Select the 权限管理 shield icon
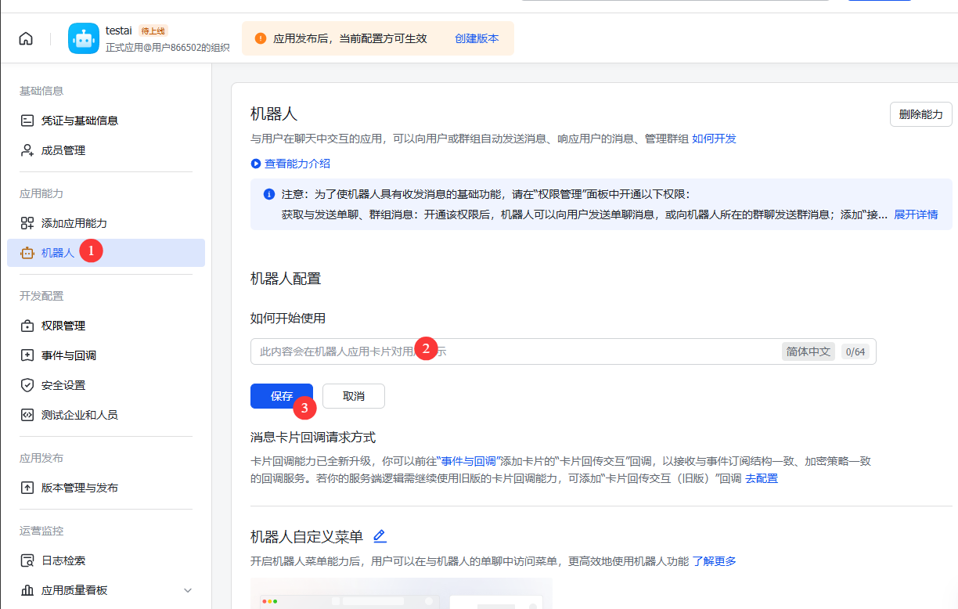This screenshot has width=958, height=609. click(27, 325)
